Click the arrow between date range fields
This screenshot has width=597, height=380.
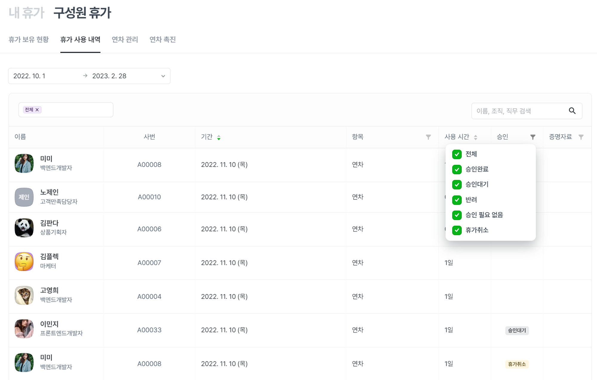(85, 76)
